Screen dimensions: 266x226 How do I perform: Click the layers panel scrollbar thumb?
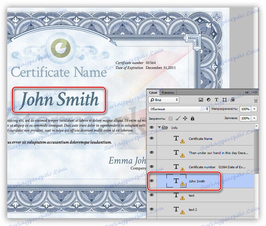click(x=256, y=151)
